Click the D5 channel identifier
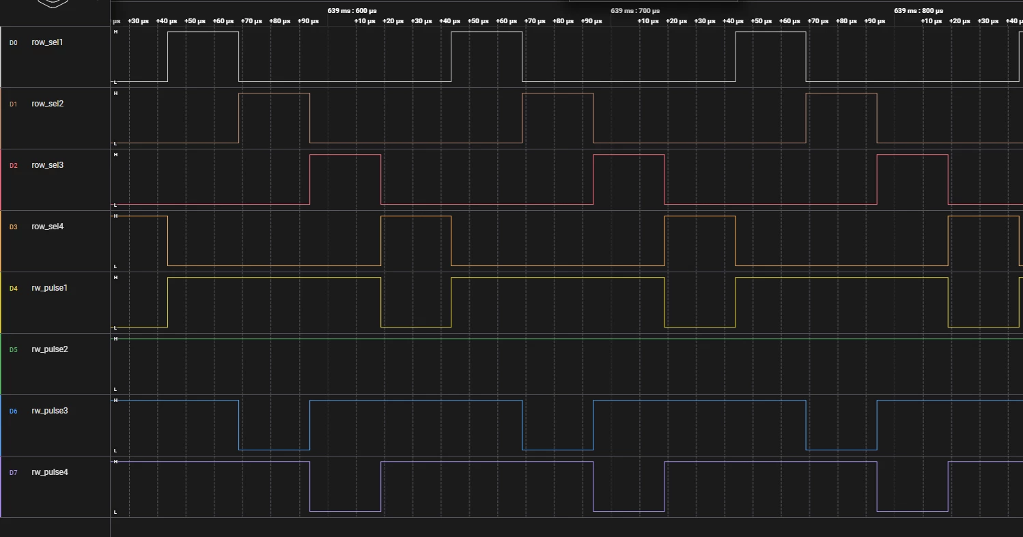 [x=13, y=350]
